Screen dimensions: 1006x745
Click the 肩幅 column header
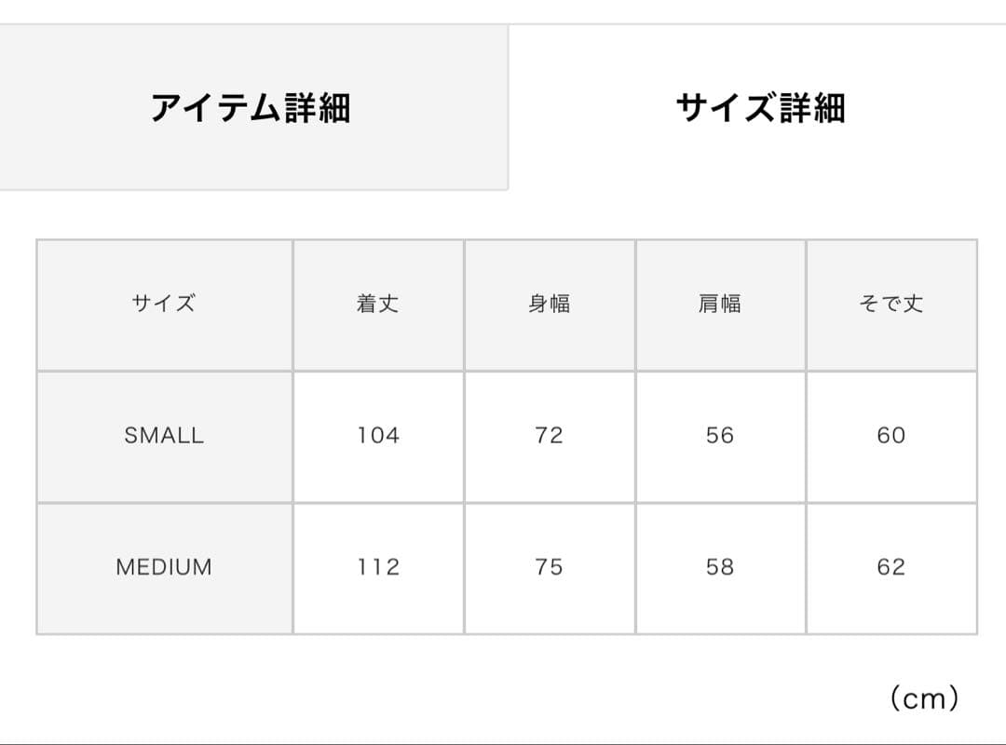click(x=720, y=304)
